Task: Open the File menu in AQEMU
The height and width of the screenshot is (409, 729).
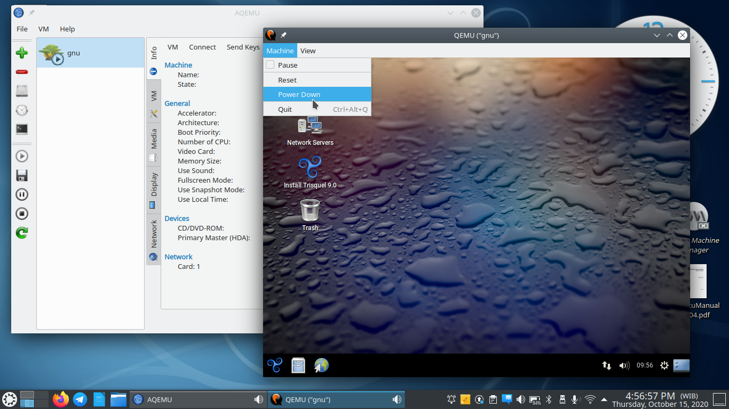Action: 22,29
